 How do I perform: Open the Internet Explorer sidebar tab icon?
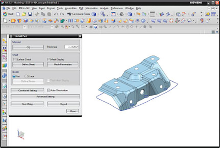pos(5,76)
